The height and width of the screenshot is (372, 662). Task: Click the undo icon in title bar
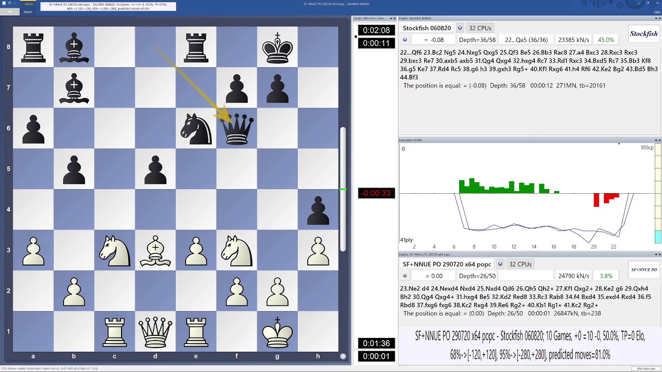[10, 3]
